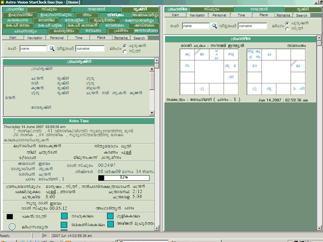
Task: Click the 'Thursday 14 June 2007' text
Action: tap(24, 127)
